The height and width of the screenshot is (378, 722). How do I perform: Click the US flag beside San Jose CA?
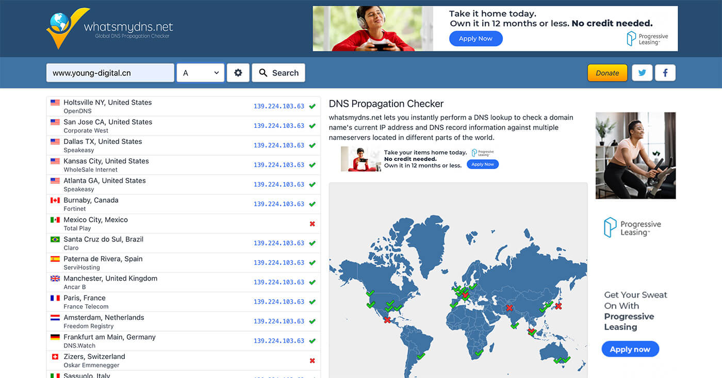pyautogui.click(x=55, y=122)
